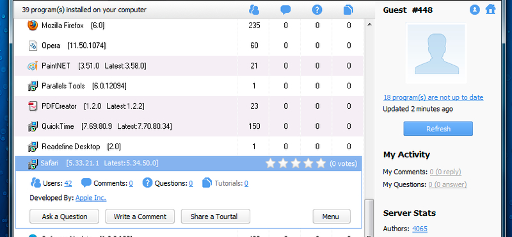Image resolution: width=512 pixels, height=237 pixels.
Task: Click the Tutorials icon in Safari details
Action: 207,183
